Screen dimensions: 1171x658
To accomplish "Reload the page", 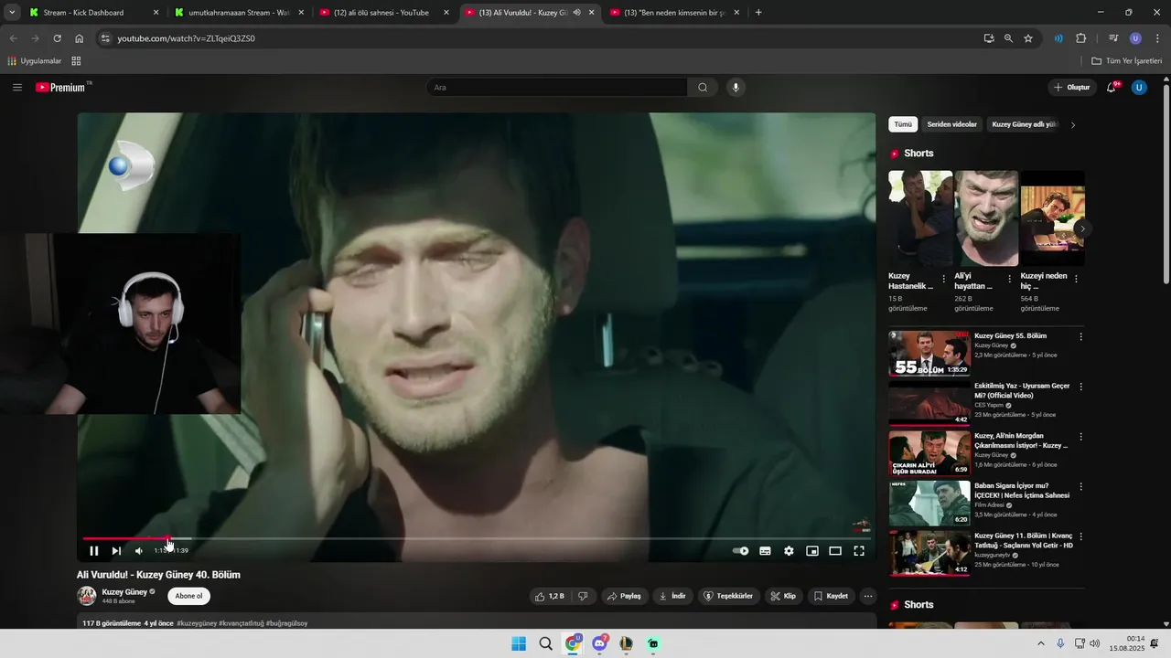I will pos(57,38).
